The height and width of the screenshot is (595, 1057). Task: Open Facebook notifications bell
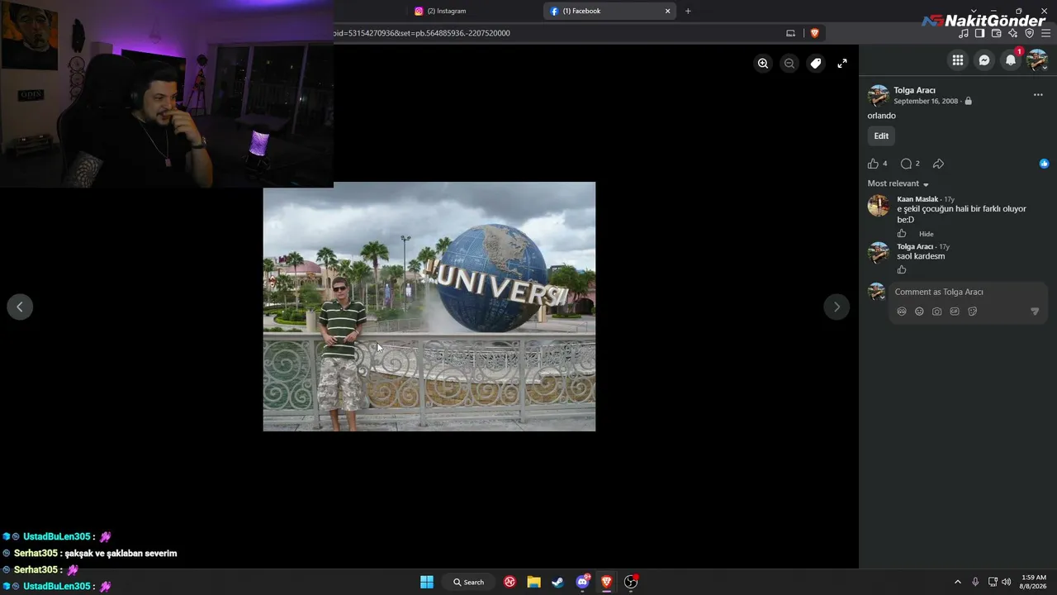(1011, 59)
